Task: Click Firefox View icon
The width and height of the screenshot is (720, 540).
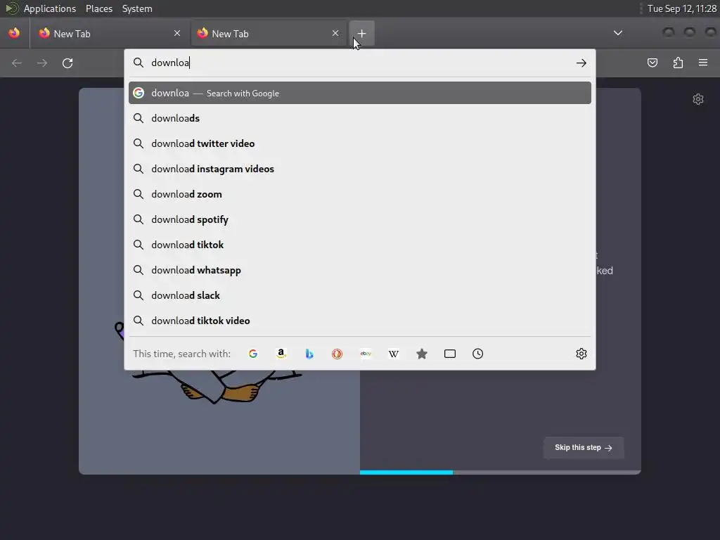Action: [14, 33]
